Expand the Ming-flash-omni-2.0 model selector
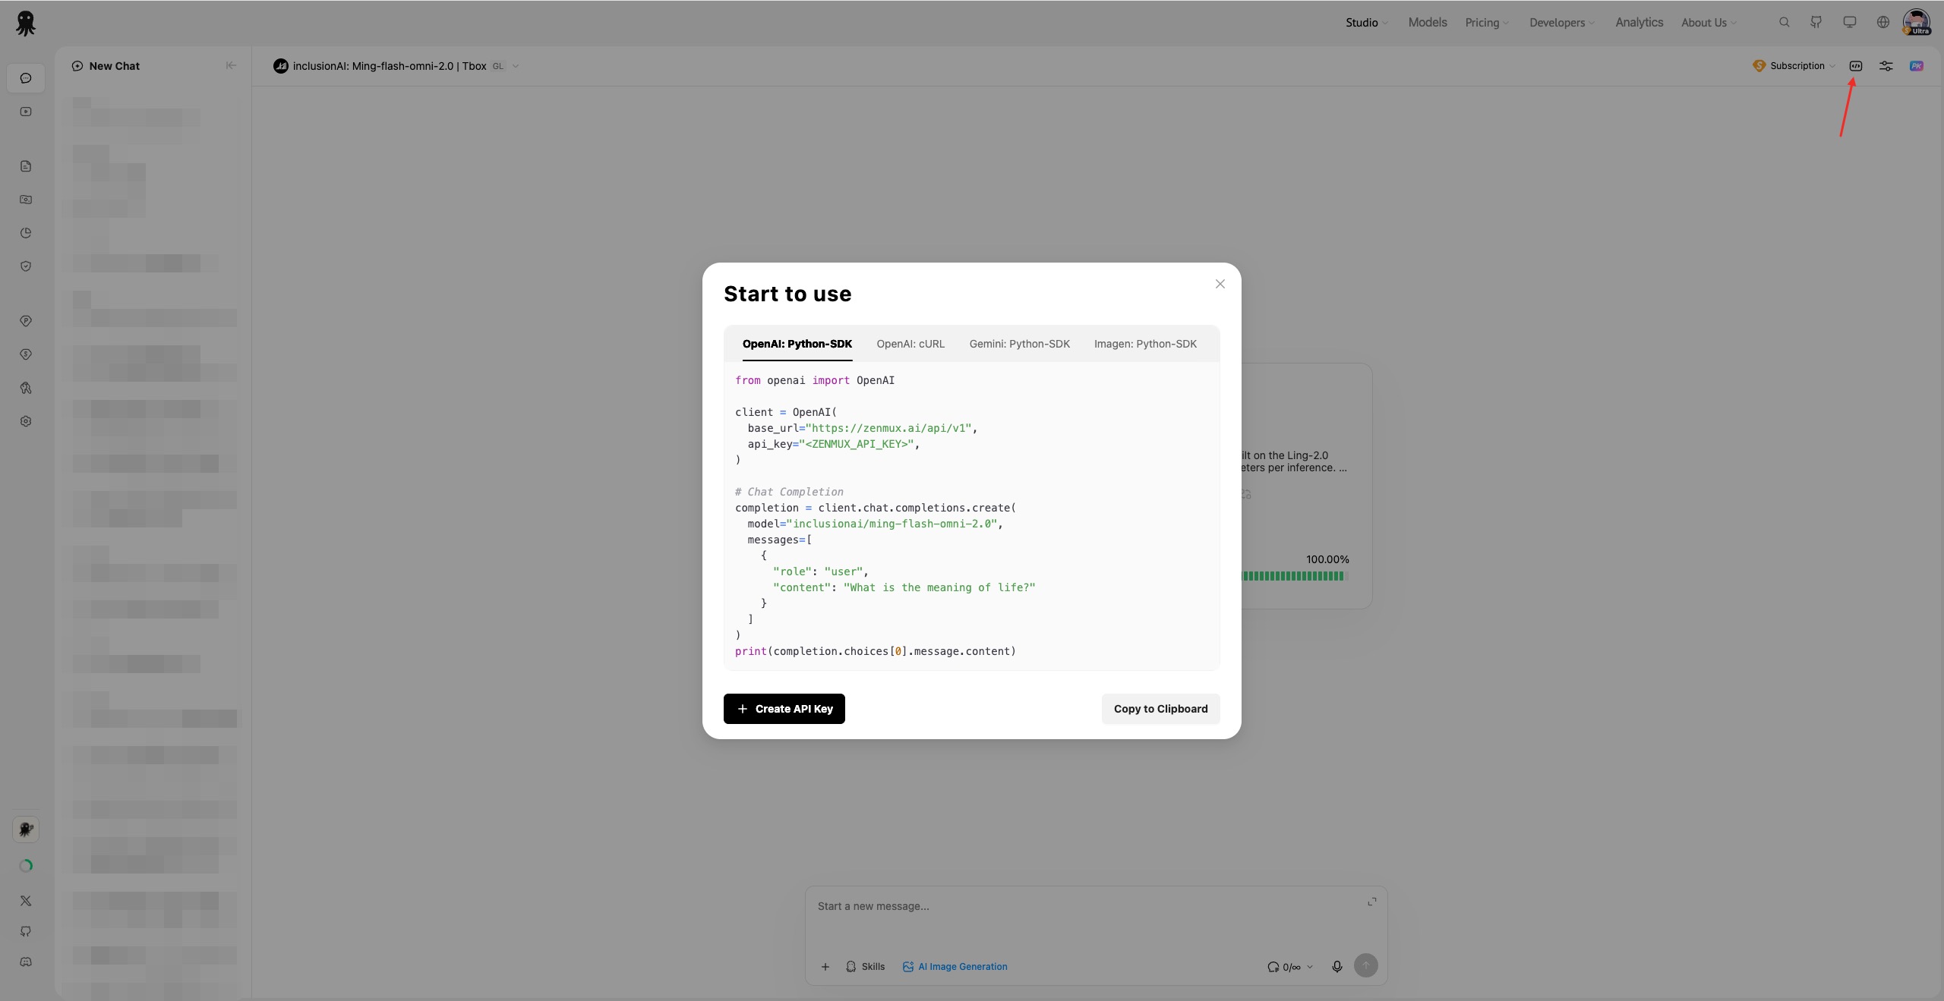This screenshot has height=1001, width=1944. (396, 66)
